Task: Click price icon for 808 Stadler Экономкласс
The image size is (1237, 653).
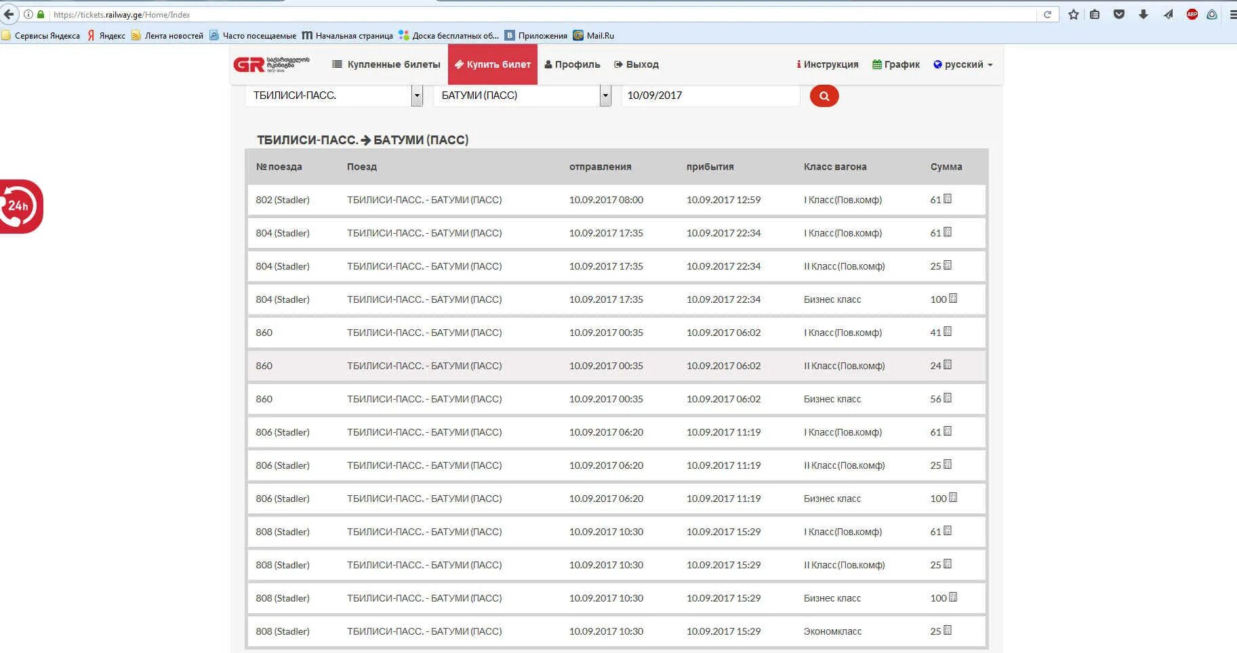Action: point(948,631)
